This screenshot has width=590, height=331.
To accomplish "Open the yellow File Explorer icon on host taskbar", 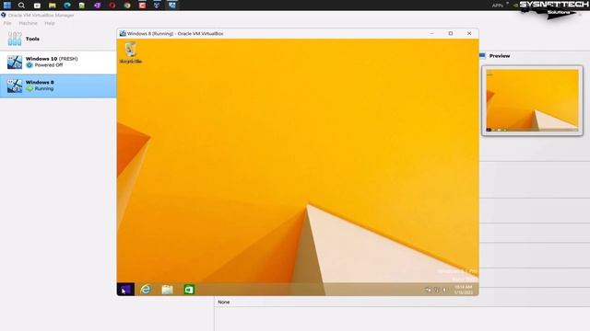I will pyautogui.click(x=53, y=6).
